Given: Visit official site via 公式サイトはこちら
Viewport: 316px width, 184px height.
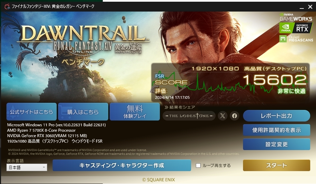Looking at the screenshot, I should pyautogui.click(x=32, y=112).
